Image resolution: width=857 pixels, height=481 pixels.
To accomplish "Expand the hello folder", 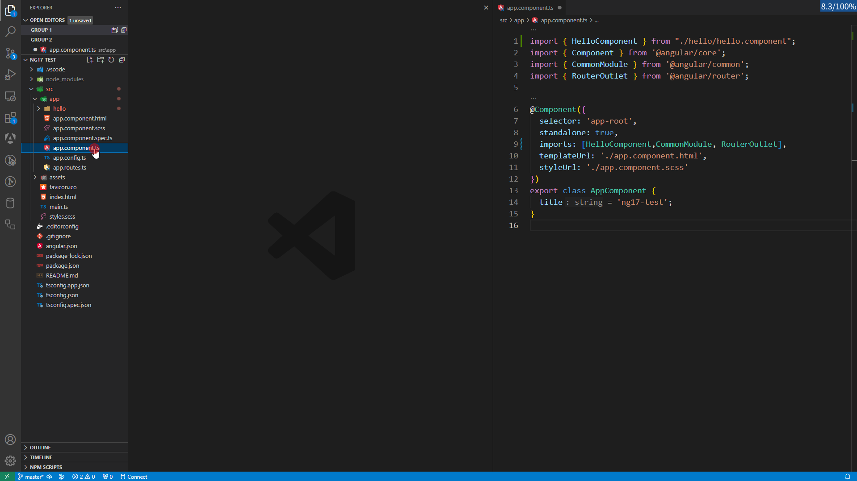I will click(x=59, y=108).
